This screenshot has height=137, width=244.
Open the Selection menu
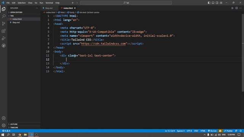click(22, 3)
